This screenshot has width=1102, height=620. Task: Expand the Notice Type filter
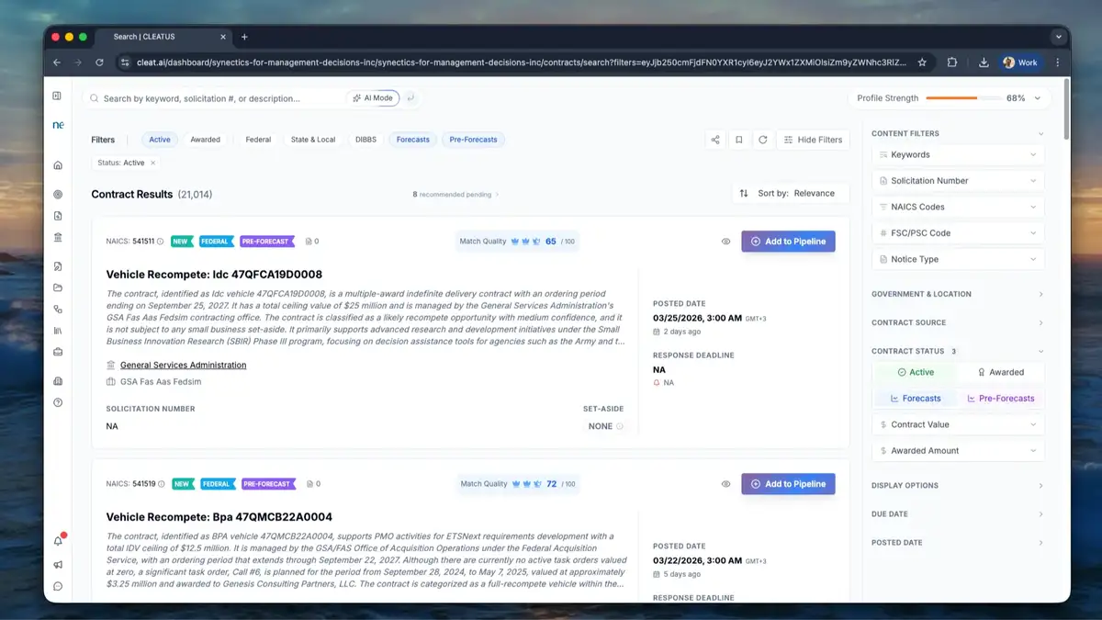[x=958, y=259]
